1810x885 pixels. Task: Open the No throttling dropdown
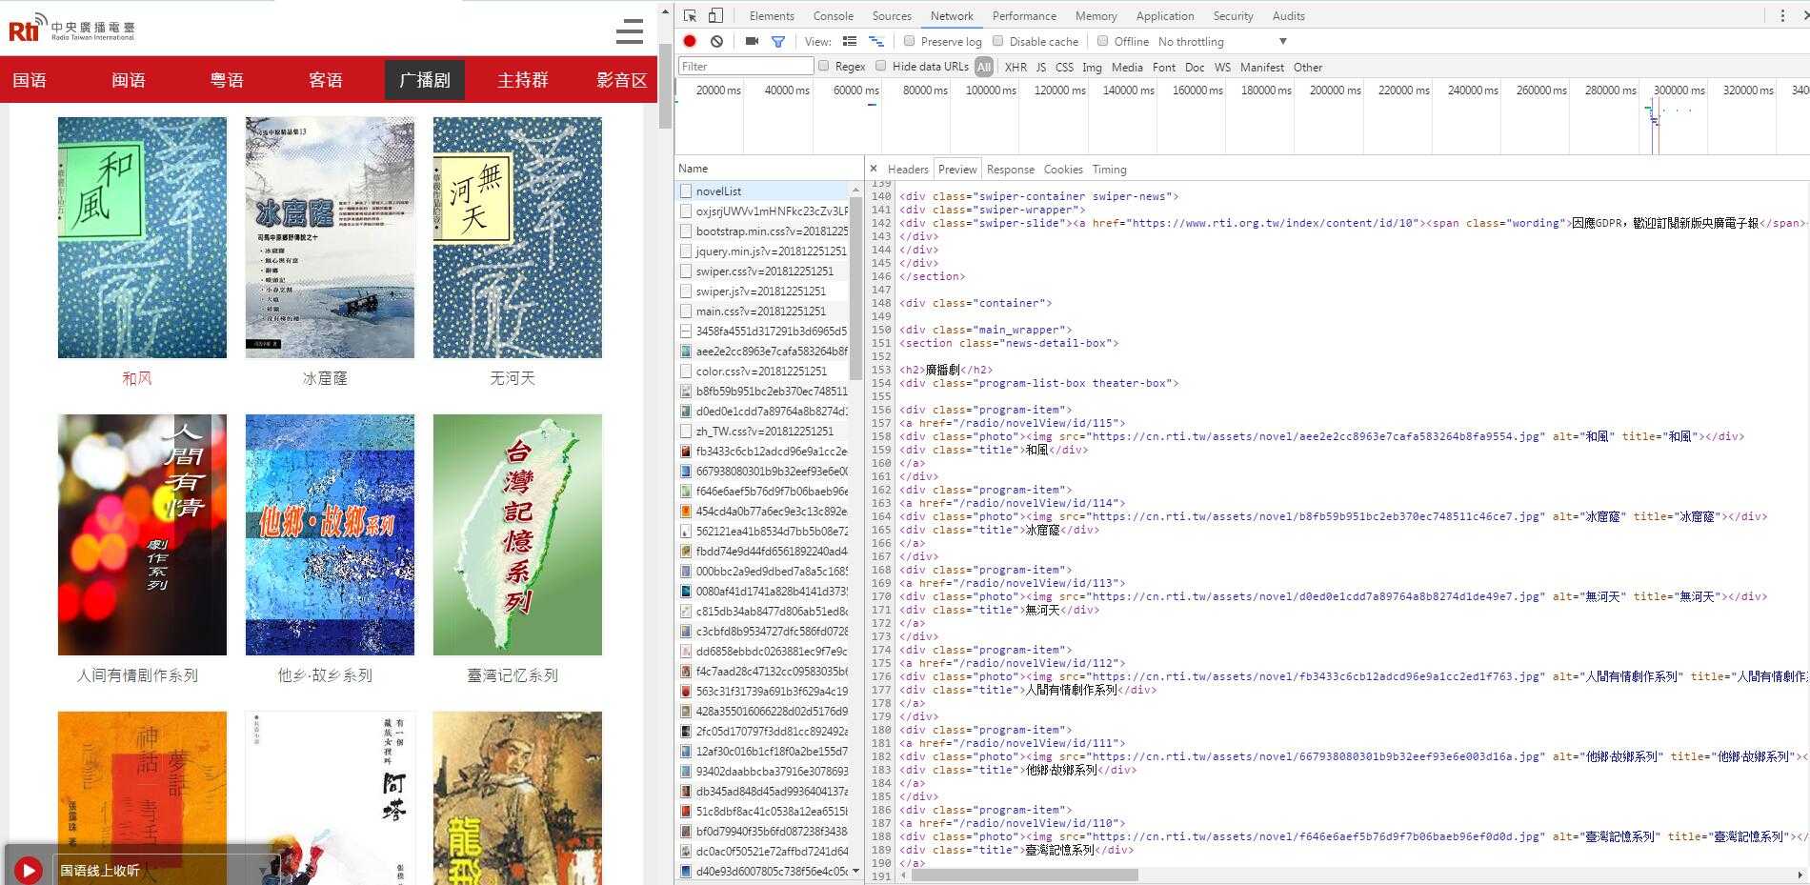(1222, 41)
